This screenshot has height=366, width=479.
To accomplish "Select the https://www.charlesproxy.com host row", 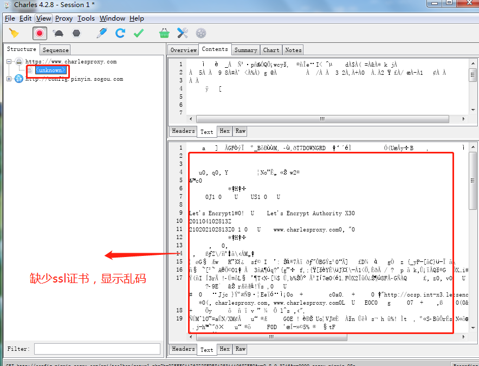I will pos(71,61).
